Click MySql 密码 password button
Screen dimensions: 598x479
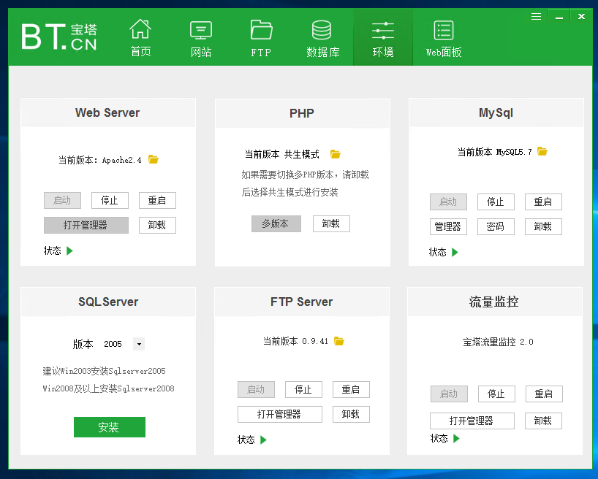pos(496,227)
